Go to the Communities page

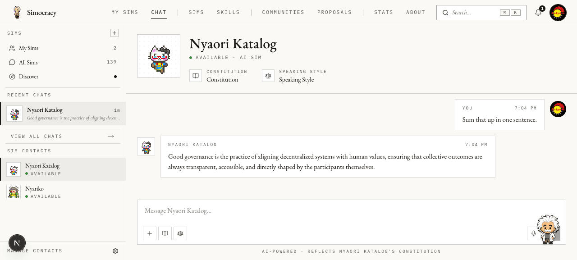click(283, 13)
